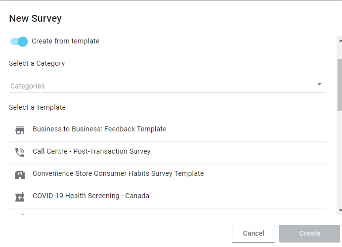Click the scrollbar up arrow

[x=340, y=40]
